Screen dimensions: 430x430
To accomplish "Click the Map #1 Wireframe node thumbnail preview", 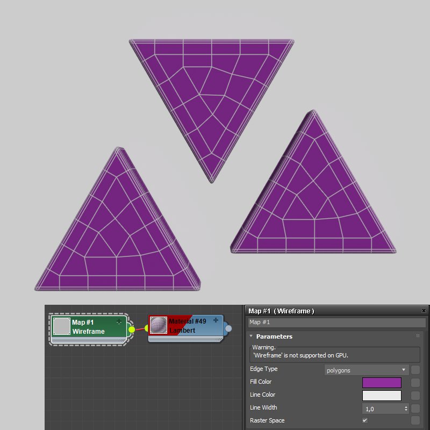I will pyautogui.click(x=62, y=326).
